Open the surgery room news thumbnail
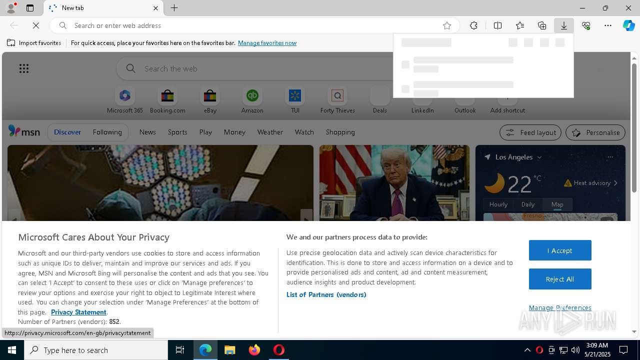Image resolution: width=640 pixels, height=360 pixels. pos(160,183)
